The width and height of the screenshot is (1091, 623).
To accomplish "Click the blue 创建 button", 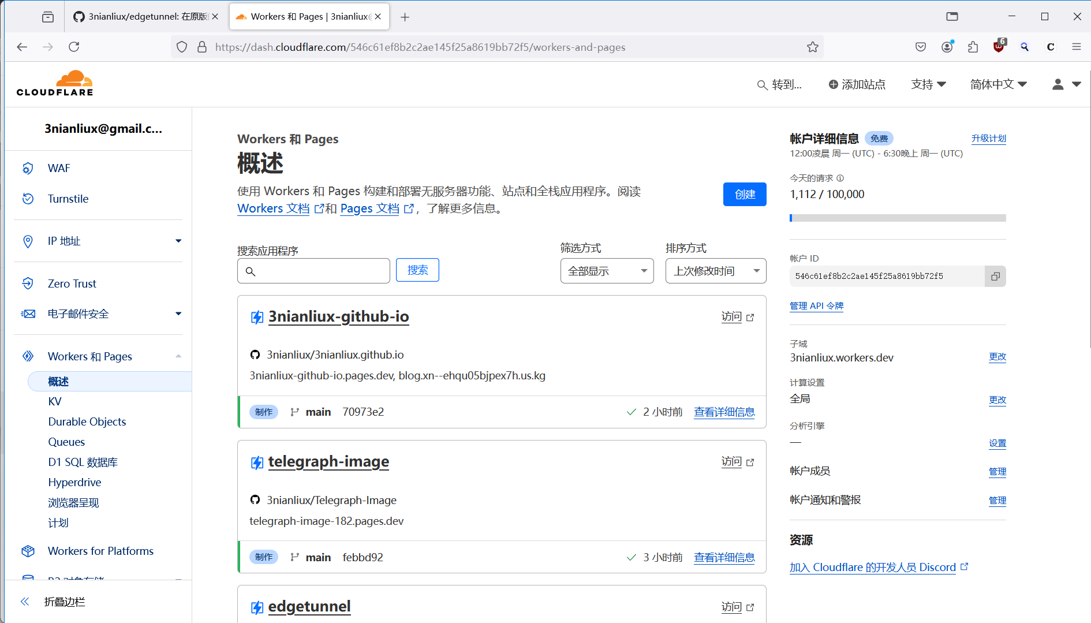I will 745,194.
